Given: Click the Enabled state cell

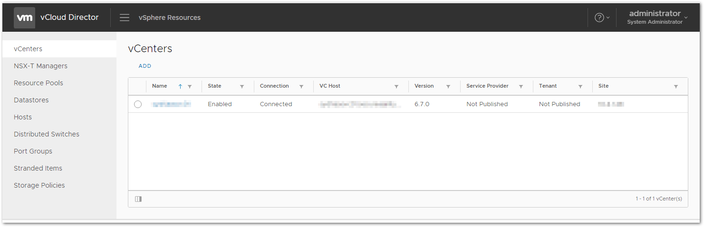Looking at the screenshot, I should click(x=220, y=104).
